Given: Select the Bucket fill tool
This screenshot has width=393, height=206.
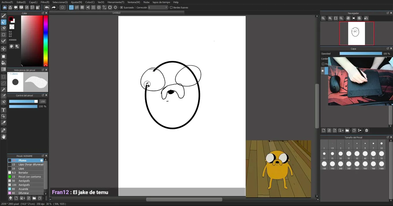Looking at the screenshot, I should pyautogui.click(x=3, y=63).
